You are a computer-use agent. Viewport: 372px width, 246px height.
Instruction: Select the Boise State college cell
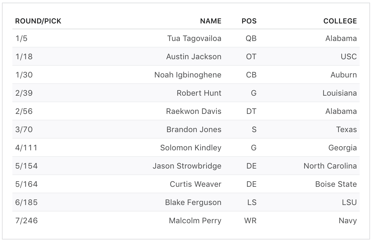click(336, 184)
